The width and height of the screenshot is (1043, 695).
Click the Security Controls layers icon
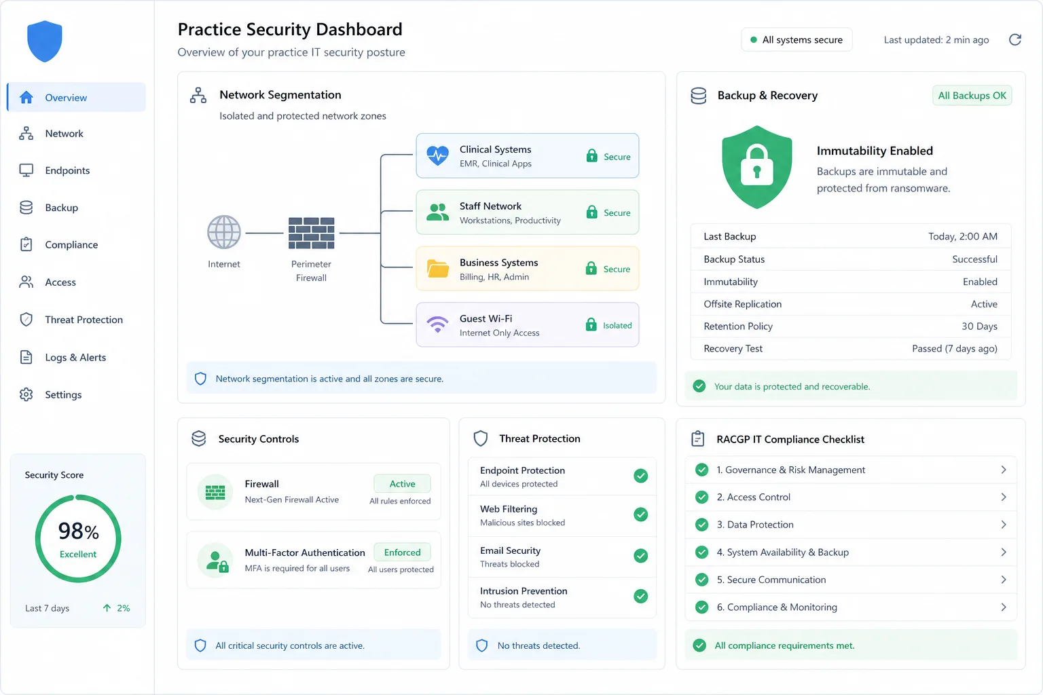click(199, 438)
